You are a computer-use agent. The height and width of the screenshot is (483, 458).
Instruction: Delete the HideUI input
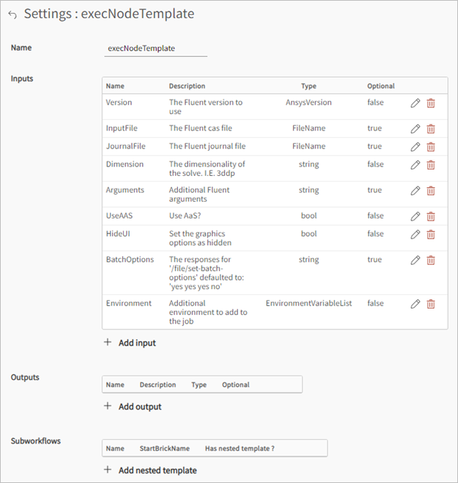[431, 234]
